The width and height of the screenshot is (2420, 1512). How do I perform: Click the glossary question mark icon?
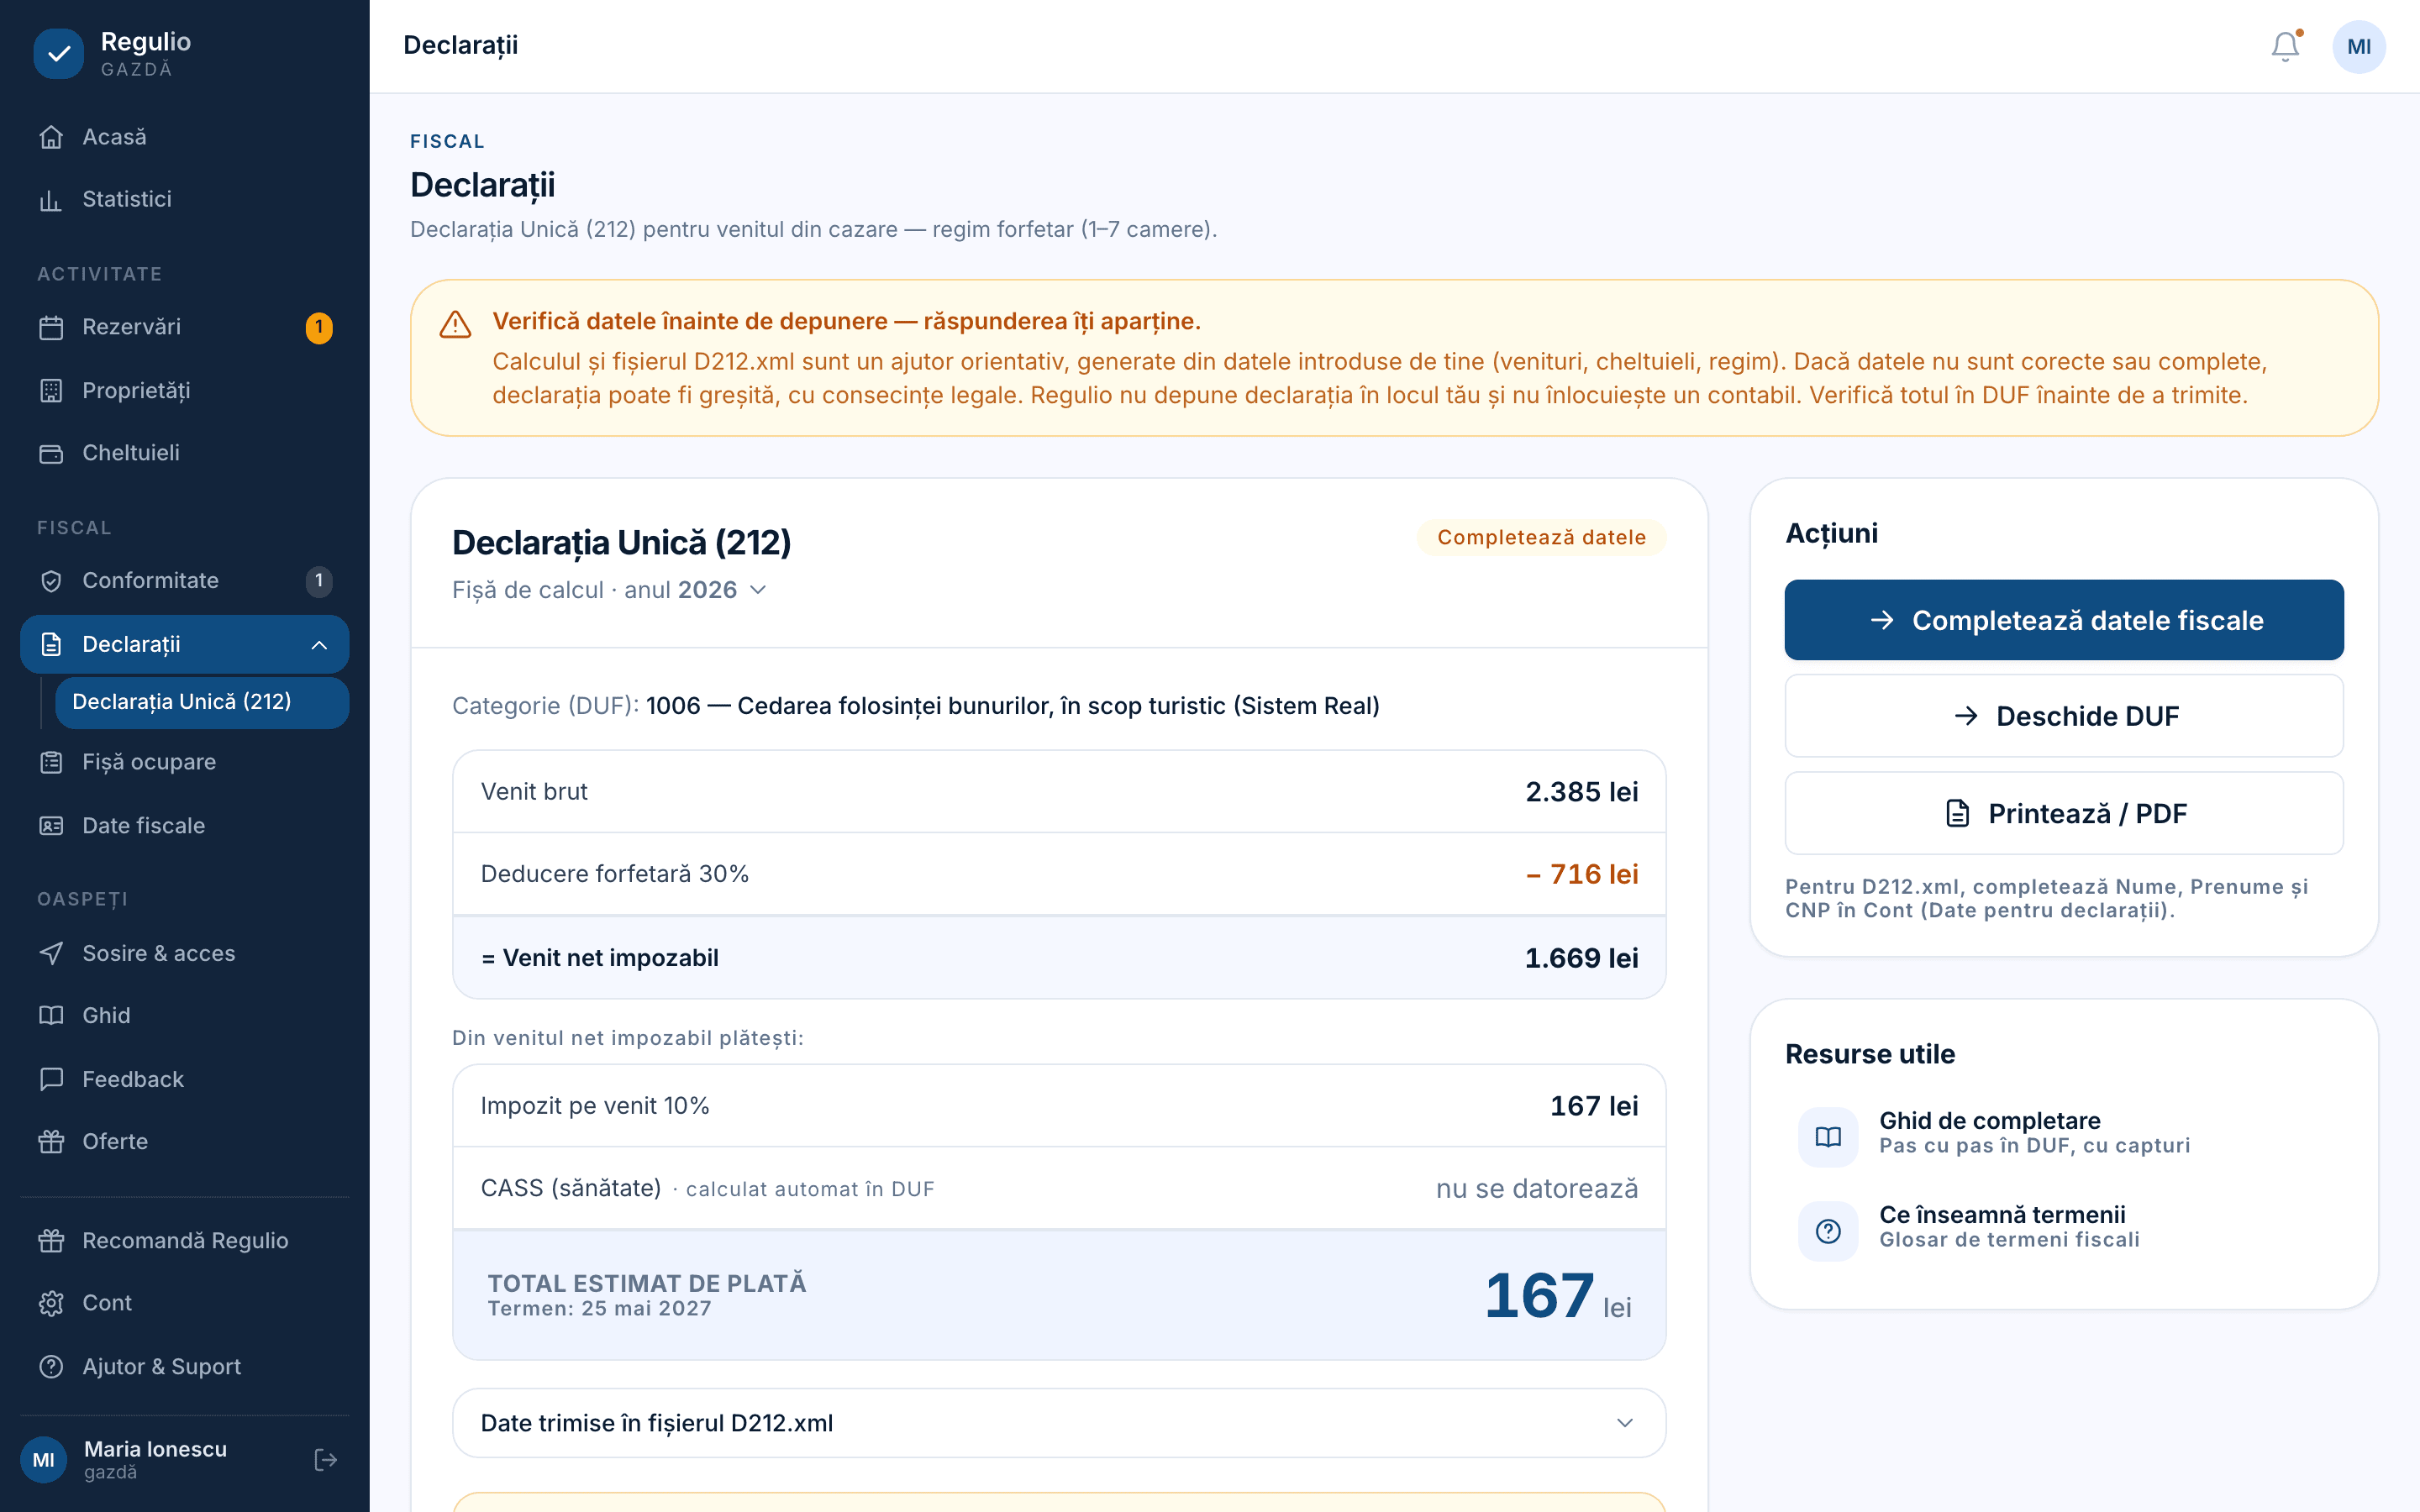pyautogui.click(x=1828, y=1231)
